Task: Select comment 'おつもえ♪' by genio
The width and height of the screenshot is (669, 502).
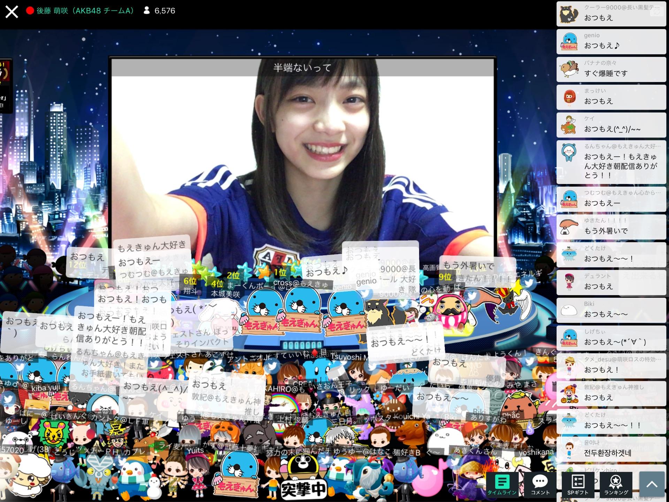Action: (x=611, y=41)
